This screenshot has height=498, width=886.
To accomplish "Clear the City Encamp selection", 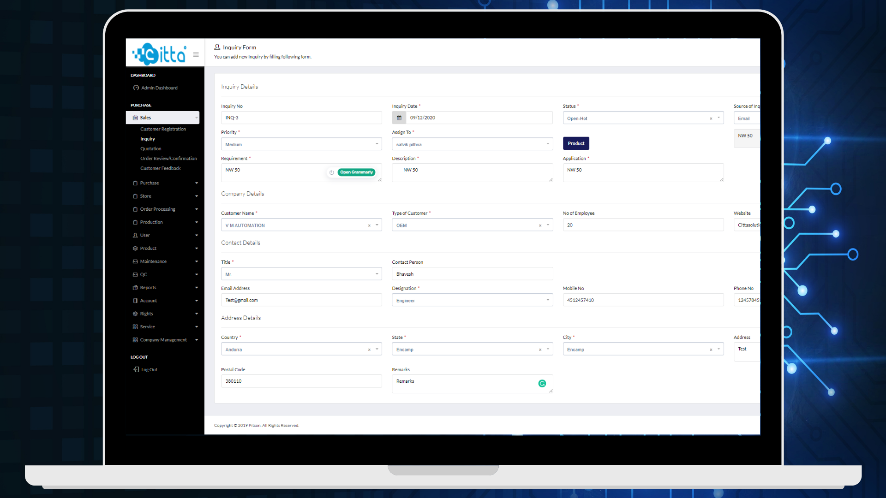I will [x=711, y=350].
